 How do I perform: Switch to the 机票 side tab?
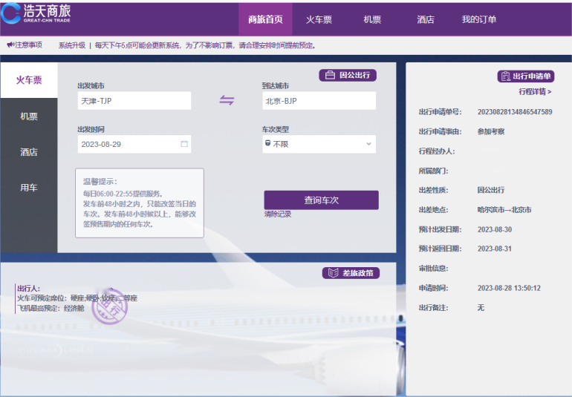point(29,117)
